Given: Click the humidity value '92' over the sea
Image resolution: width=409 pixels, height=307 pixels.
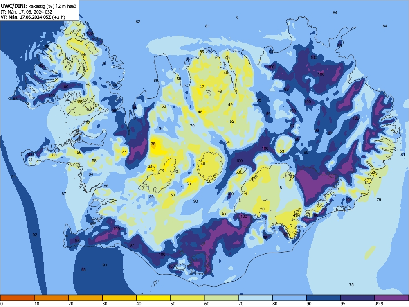Looking at the screenshot, I should tap(35, 235).
